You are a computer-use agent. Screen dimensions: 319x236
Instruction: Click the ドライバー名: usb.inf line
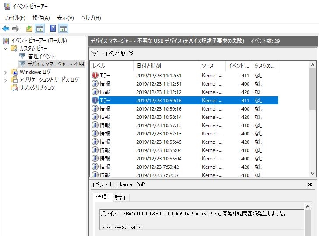coord(122,227)
